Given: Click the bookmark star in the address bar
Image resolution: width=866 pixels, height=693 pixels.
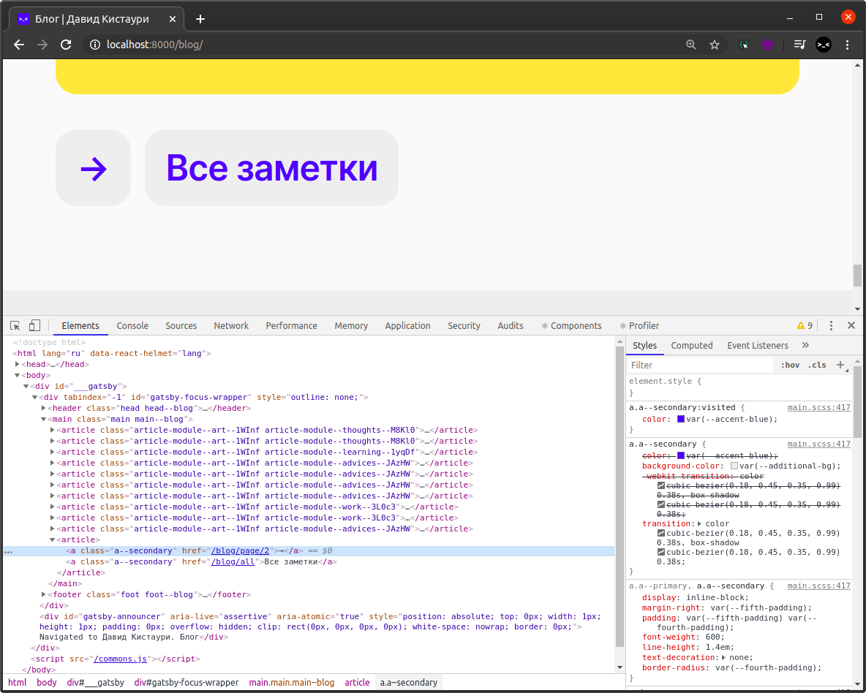Looking at the screenshot, I should (715, 45).
